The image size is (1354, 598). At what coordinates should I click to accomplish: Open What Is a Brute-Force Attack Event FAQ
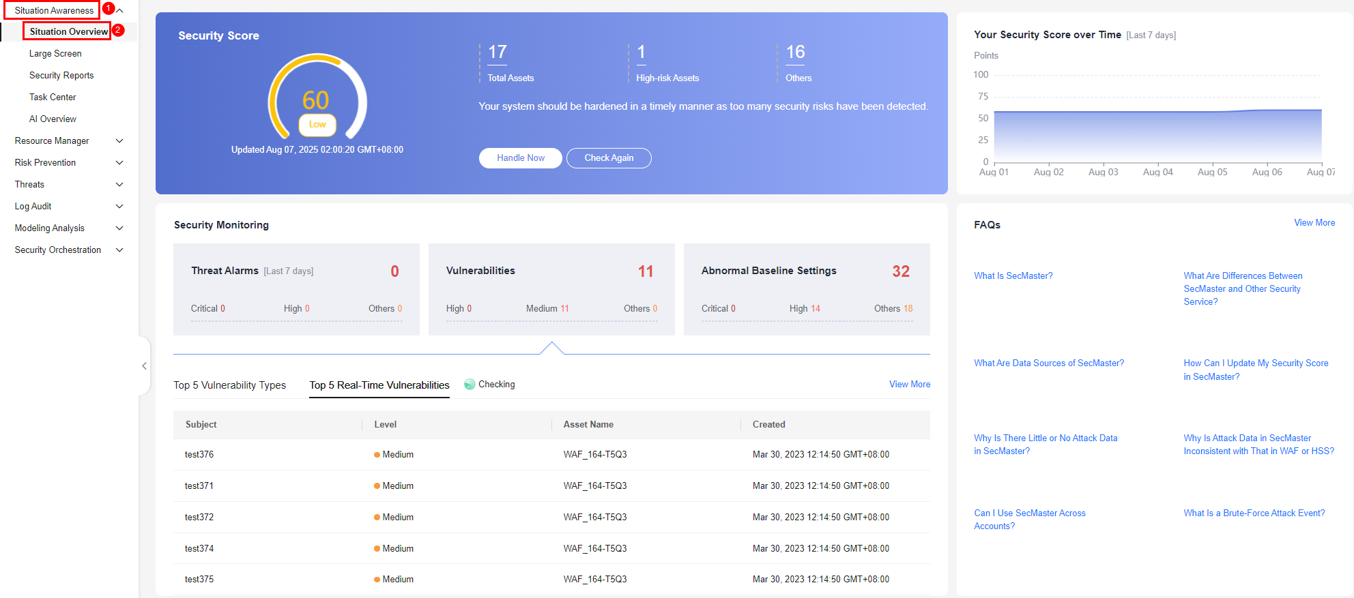[1254, 513]
